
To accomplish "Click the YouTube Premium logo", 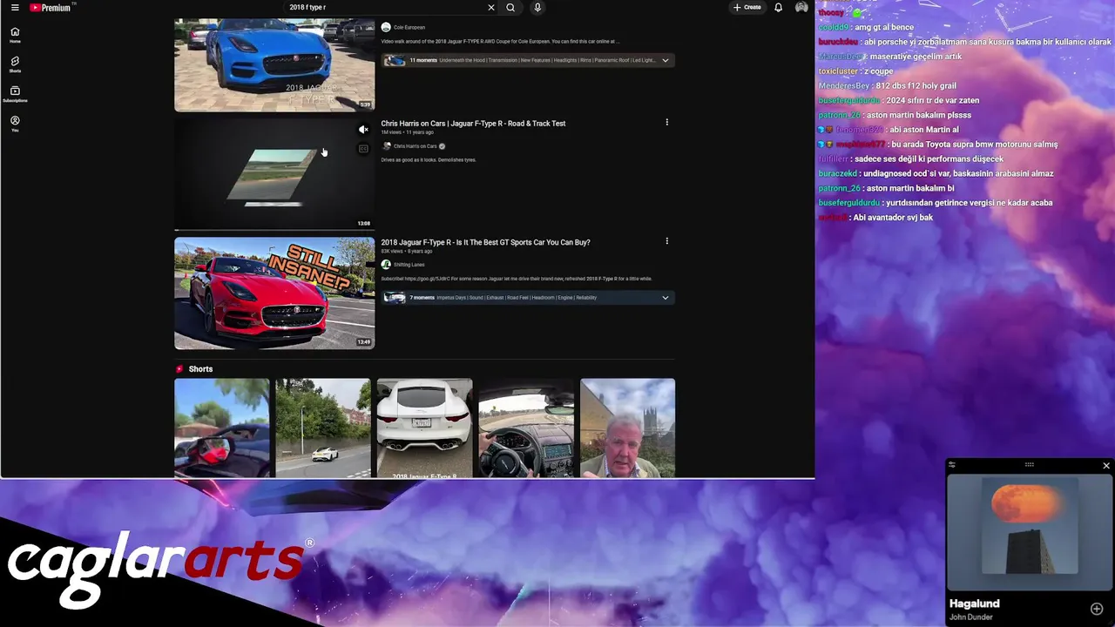I will [x=51, y=8].
